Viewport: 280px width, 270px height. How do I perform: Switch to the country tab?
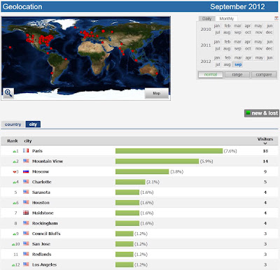(13, 125)
